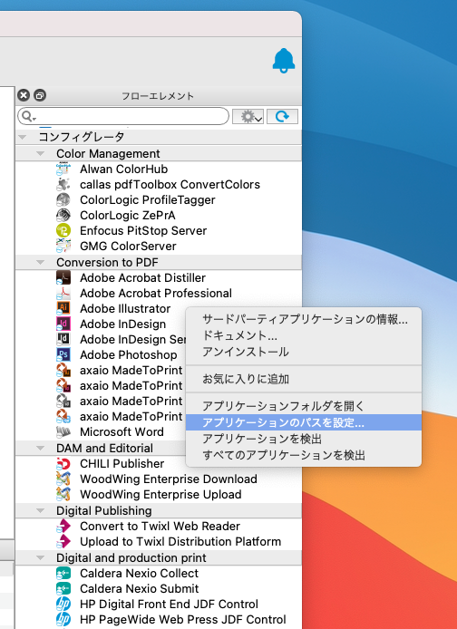The image size is (457, 629).
Task: Select the Caldera Nexio Submit icon
Action: [x=63, y=588]
